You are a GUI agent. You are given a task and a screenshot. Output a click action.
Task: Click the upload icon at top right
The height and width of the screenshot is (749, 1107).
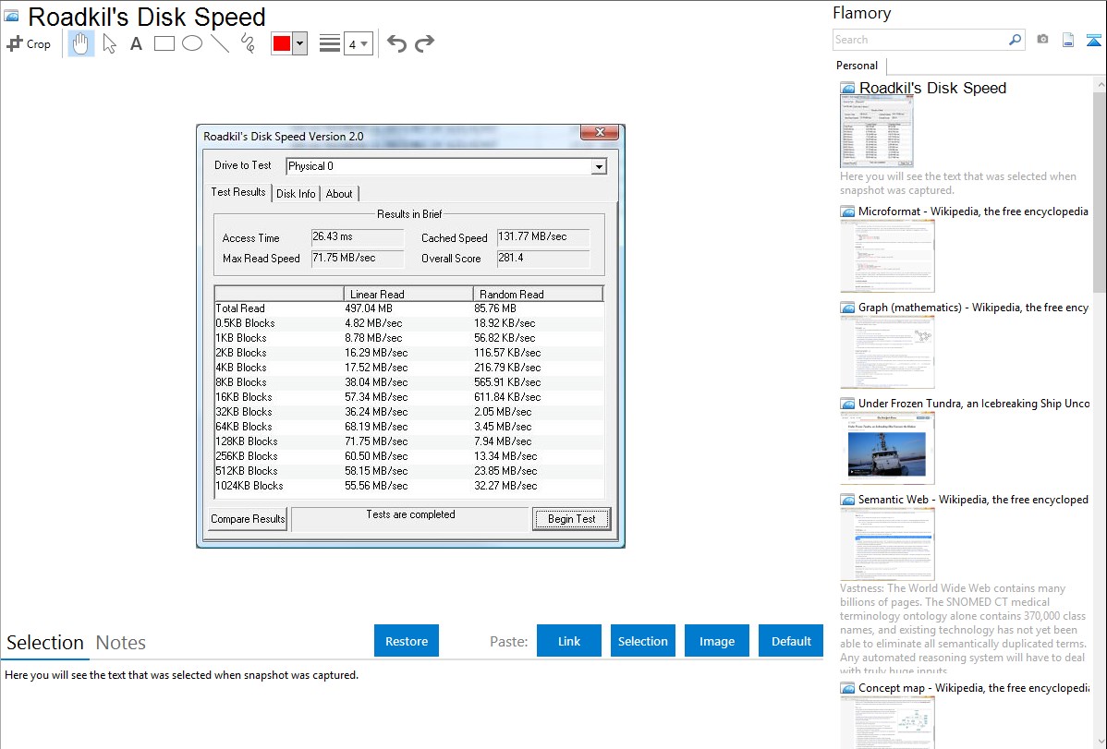[x=1093, y=40]
